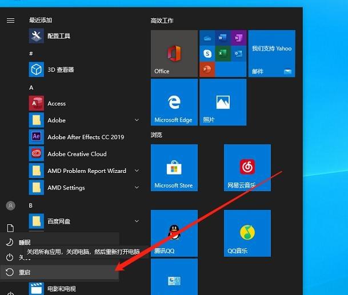Viewport: 348px width, 295px height.
Task: Expand the Adobe folder chevron
Action: pyautogui.click(x=137, y=120)
